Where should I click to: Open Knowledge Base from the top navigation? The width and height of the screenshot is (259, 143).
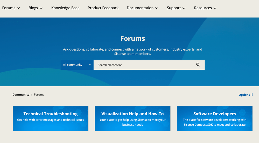tap(65, 8)
